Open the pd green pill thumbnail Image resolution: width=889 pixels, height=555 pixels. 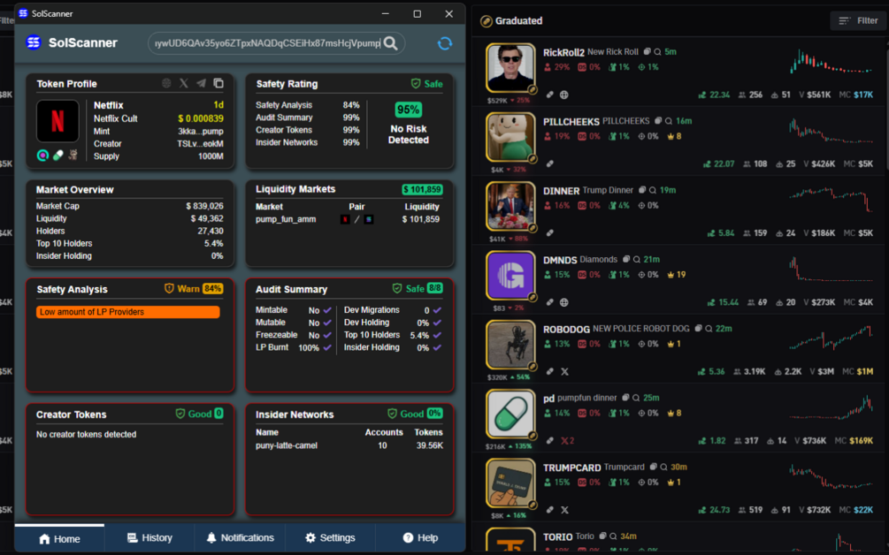[510, 414]
